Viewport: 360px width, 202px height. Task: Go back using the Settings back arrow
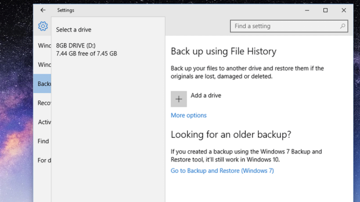[43, 10]
